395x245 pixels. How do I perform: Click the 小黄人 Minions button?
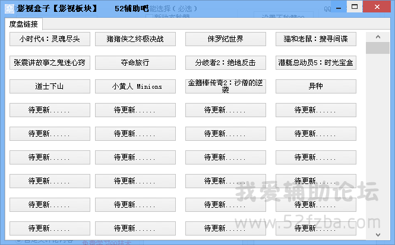[x=135, y=86]
